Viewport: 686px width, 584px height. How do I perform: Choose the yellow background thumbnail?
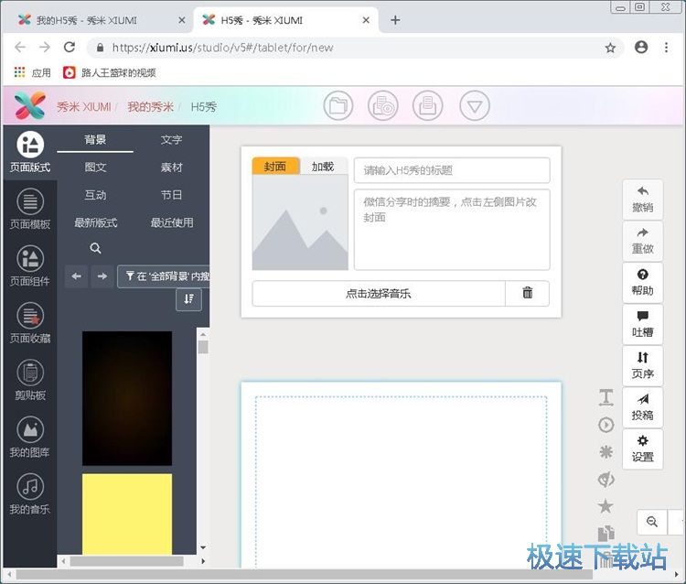[127, 514]
